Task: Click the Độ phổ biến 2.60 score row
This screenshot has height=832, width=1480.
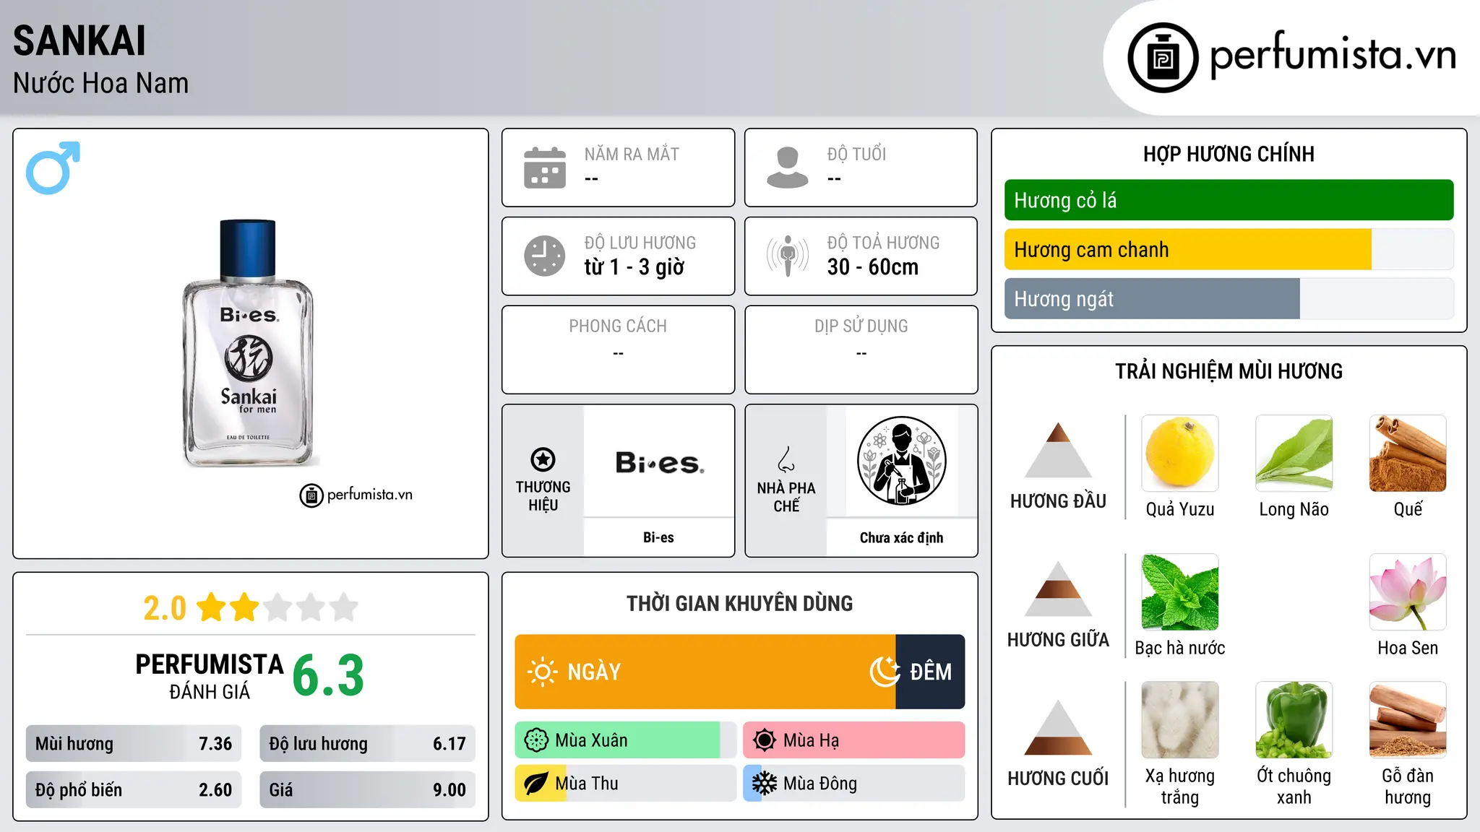Action: (134, 790)
